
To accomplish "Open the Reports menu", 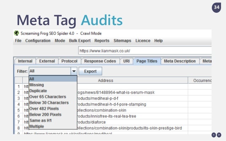I will 102,41.
